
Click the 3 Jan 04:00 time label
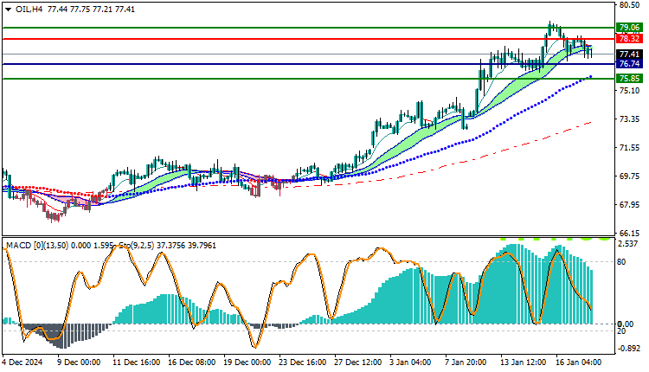(x=411, y=362)
